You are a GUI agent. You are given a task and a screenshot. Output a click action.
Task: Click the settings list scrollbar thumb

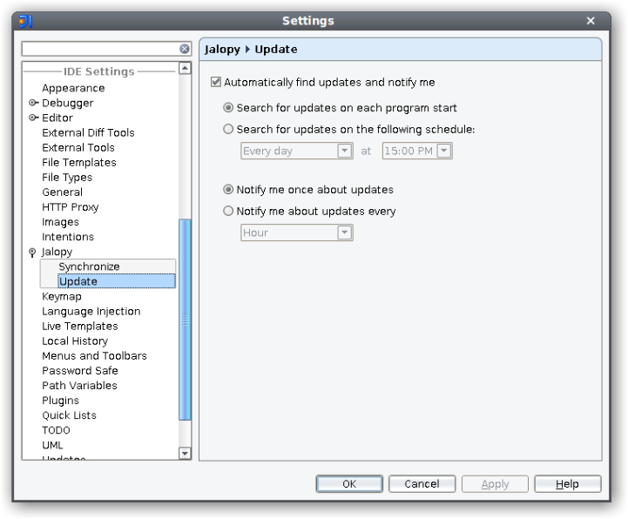[185, 320]
